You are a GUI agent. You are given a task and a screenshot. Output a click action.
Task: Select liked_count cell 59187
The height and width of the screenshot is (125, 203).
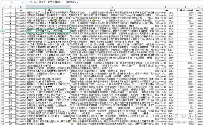pos(186,81)
